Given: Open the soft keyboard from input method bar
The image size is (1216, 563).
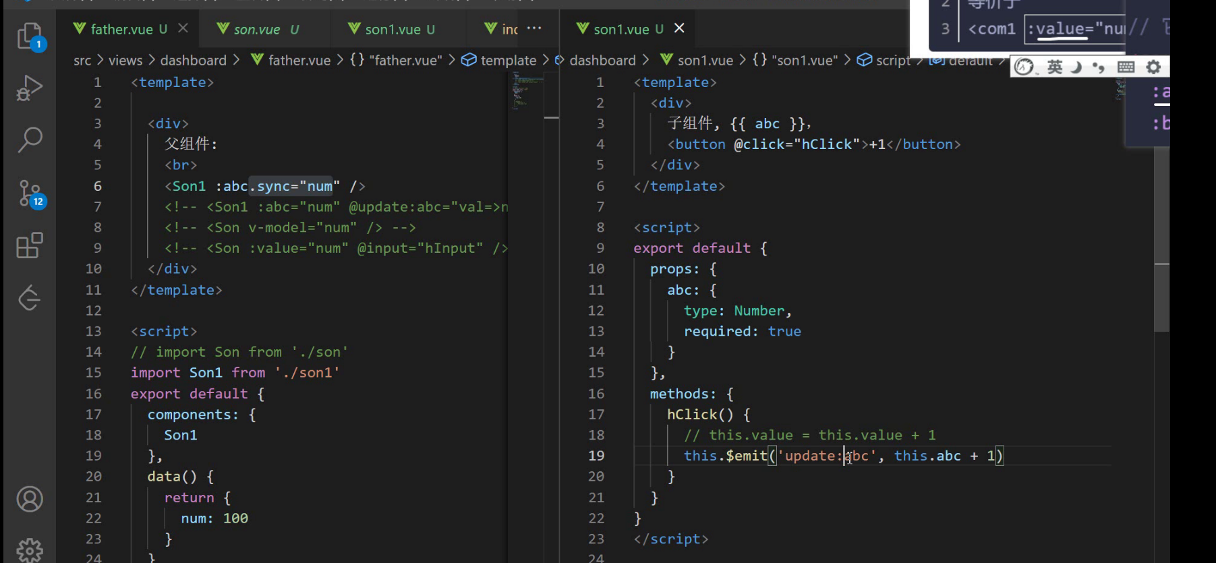Looking at the screenshot, I should click(x=1126, y=67).
